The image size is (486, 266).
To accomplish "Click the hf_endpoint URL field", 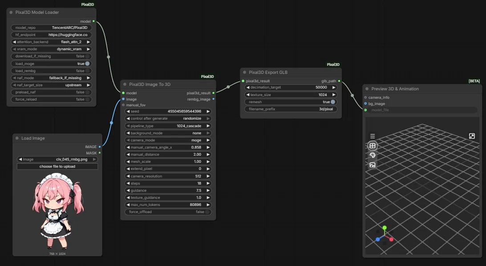I will [x=51, y=35].
